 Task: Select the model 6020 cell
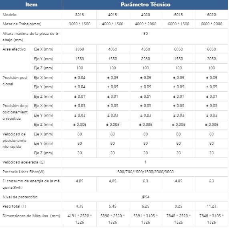(211, 14)
